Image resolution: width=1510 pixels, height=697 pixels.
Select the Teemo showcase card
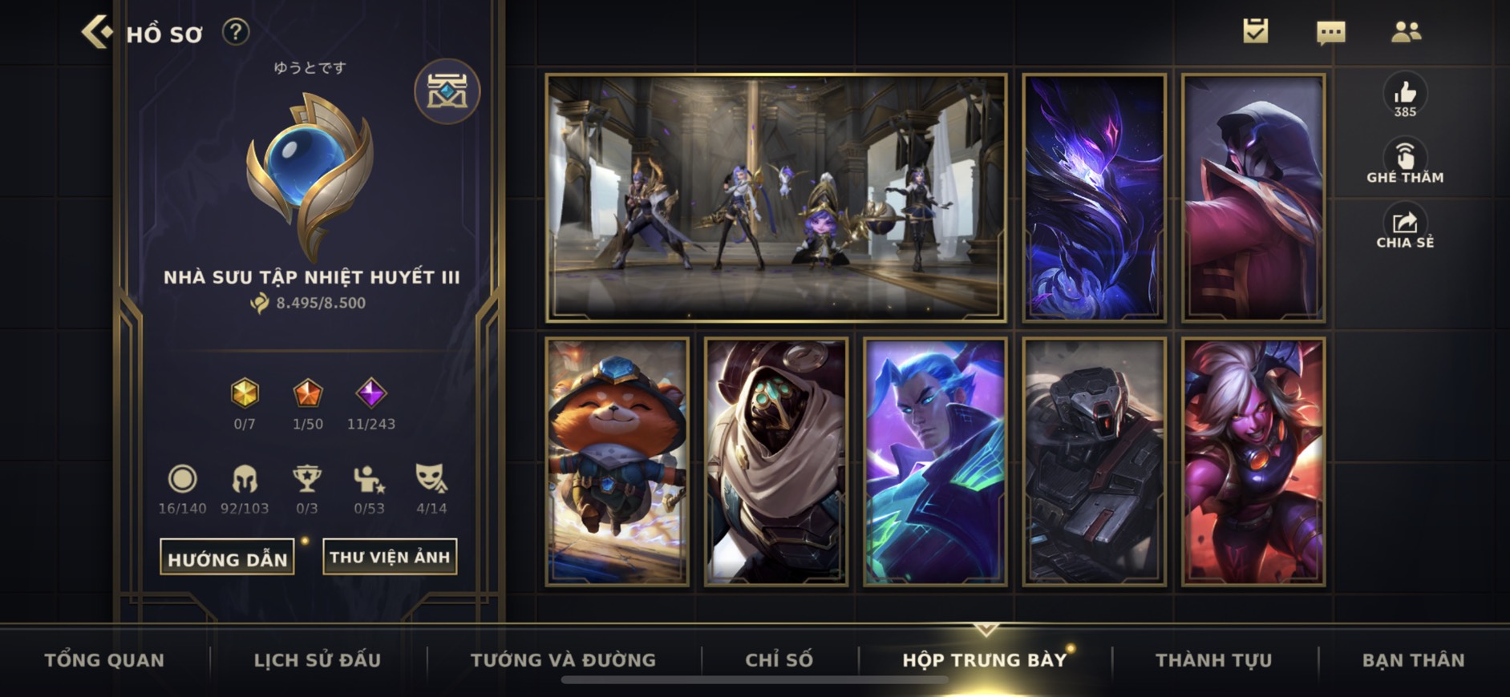(617, 461)
